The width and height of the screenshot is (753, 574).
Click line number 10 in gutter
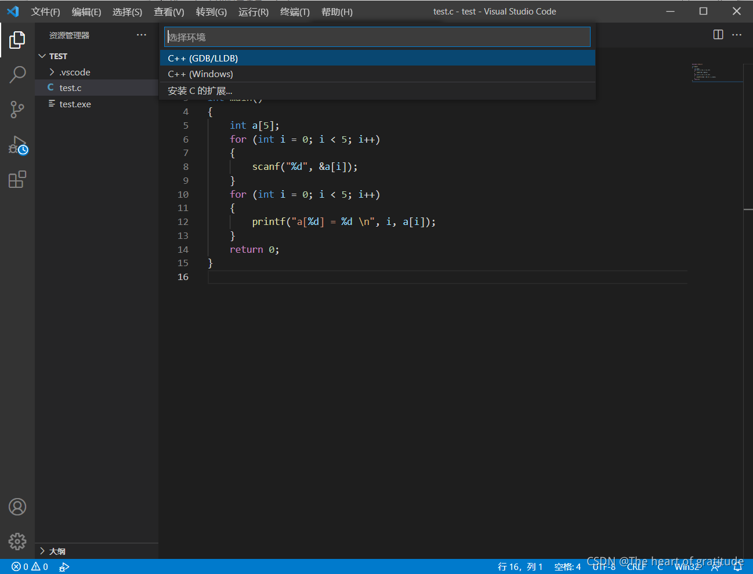click(x=183, y=194)
